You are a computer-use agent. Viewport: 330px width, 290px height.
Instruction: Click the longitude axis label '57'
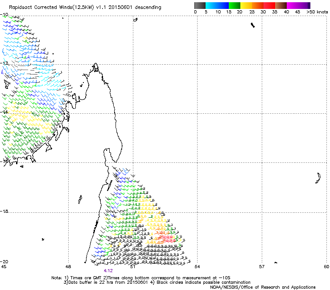click(x=262, y=267)
